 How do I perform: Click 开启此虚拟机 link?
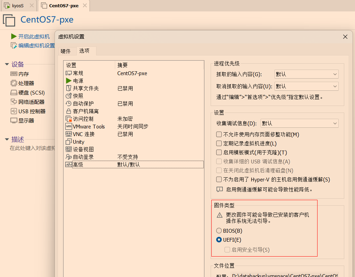pyautogui.click(x=34, y=36)
